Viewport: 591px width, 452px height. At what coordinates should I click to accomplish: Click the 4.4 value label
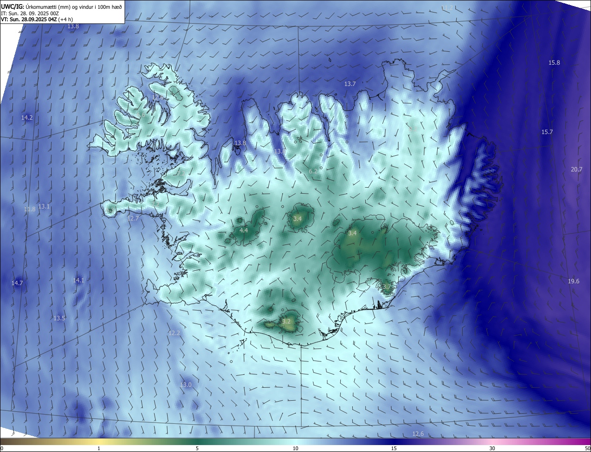click(244, 231)
